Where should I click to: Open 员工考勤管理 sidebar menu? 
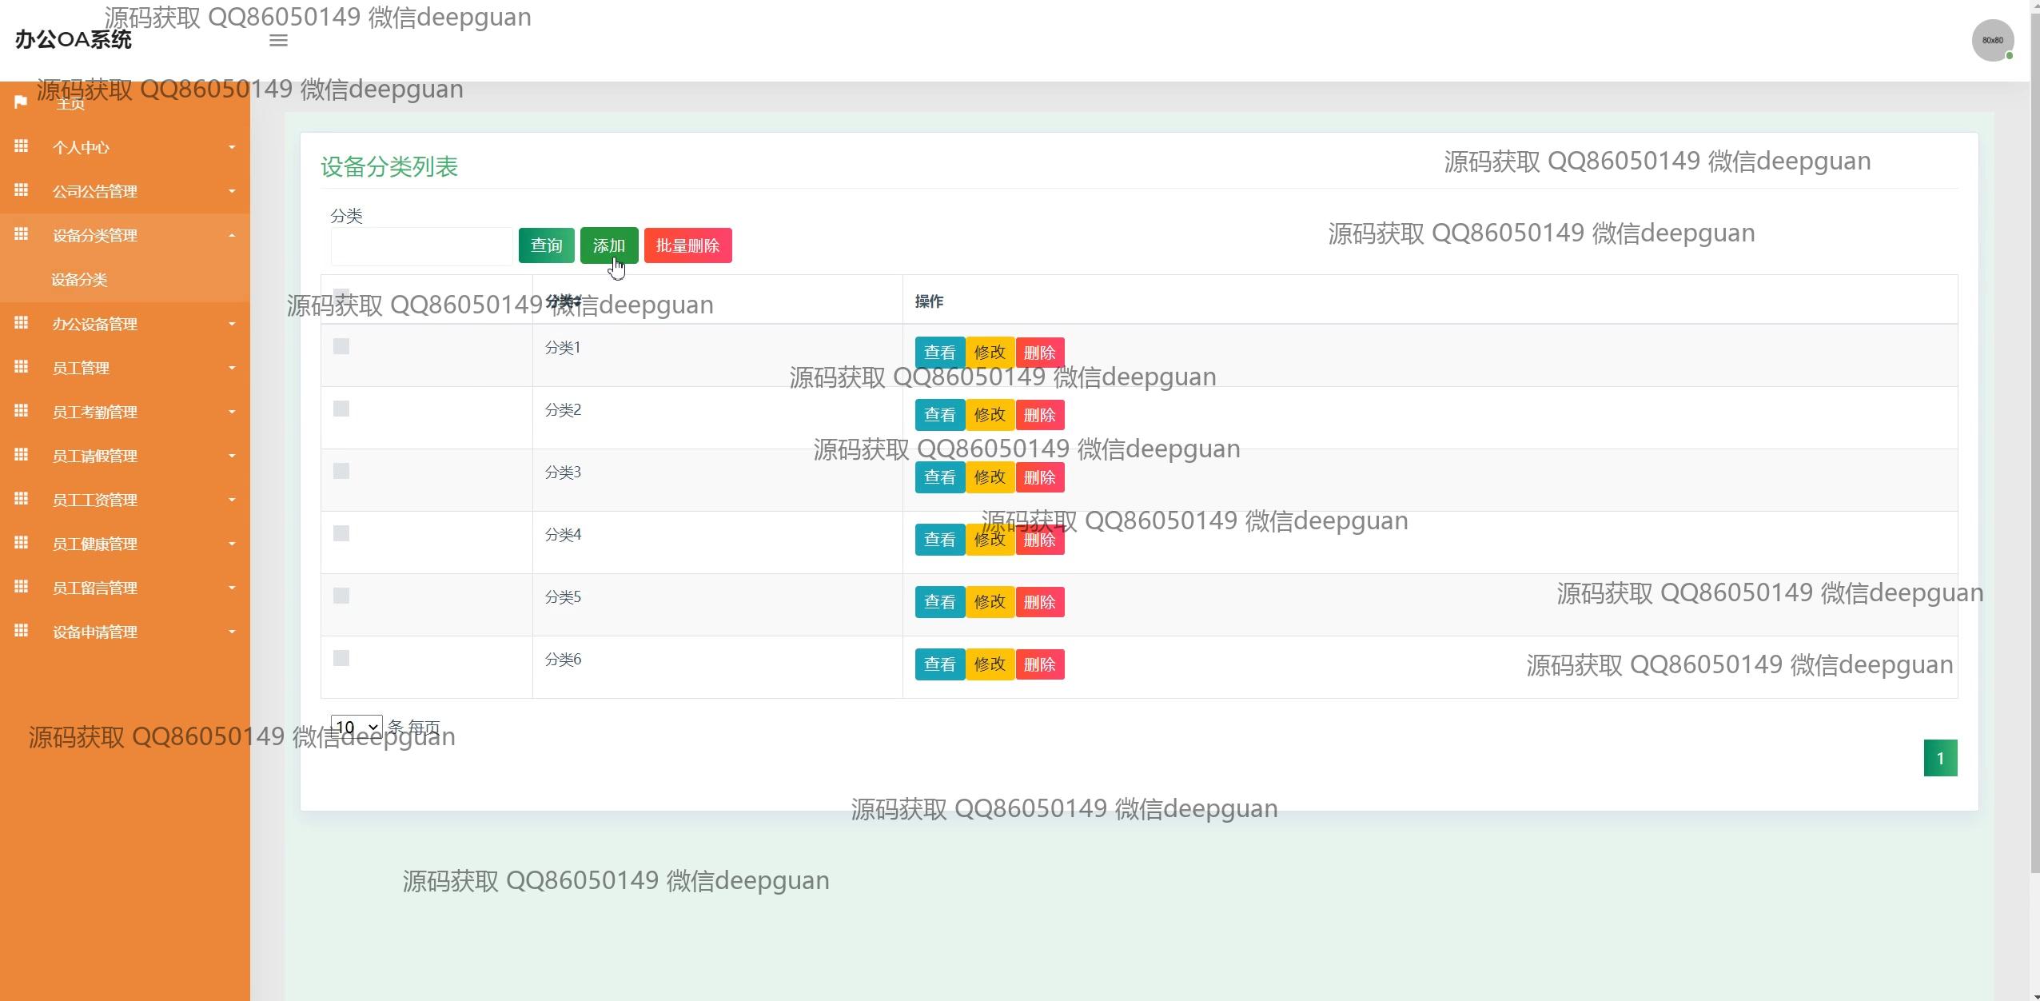[95, 412]
